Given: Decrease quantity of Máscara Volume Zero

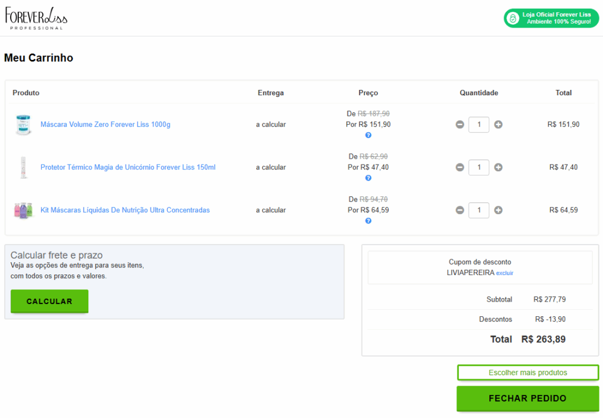Looking at the screenshot, I should pos(460,125).
